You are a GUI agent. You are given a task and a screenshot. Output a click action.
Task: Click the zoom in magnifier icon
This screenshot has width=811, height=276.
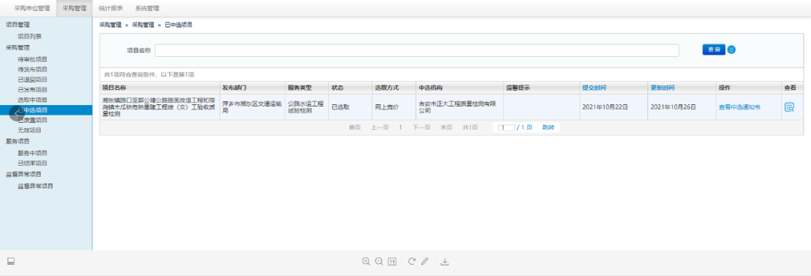click(x=366, y=262)
